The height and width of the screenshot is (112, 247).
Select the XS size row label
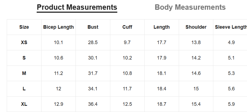pos(24,42)
